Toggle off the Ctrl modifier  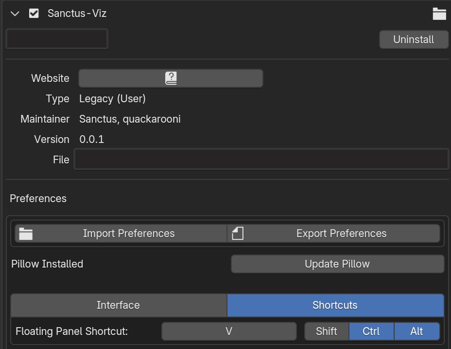point(371,332)
